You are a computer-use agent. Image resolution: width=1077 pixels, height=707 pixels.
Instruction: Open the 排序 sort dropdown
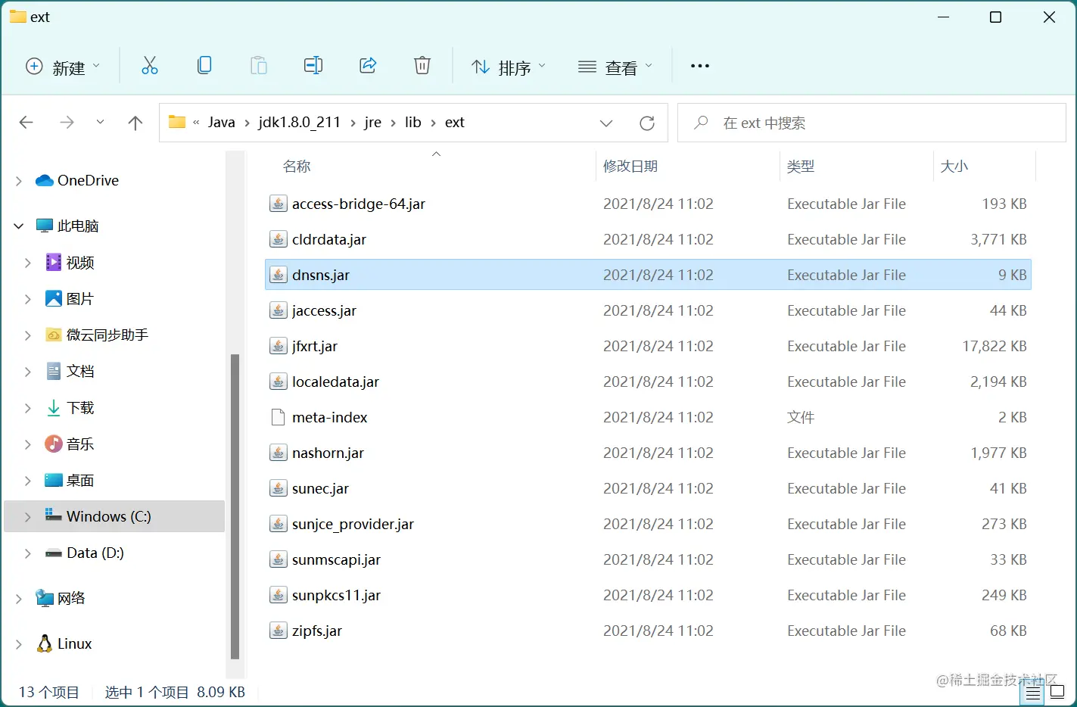pyautogui.click(x=508, y=67)
